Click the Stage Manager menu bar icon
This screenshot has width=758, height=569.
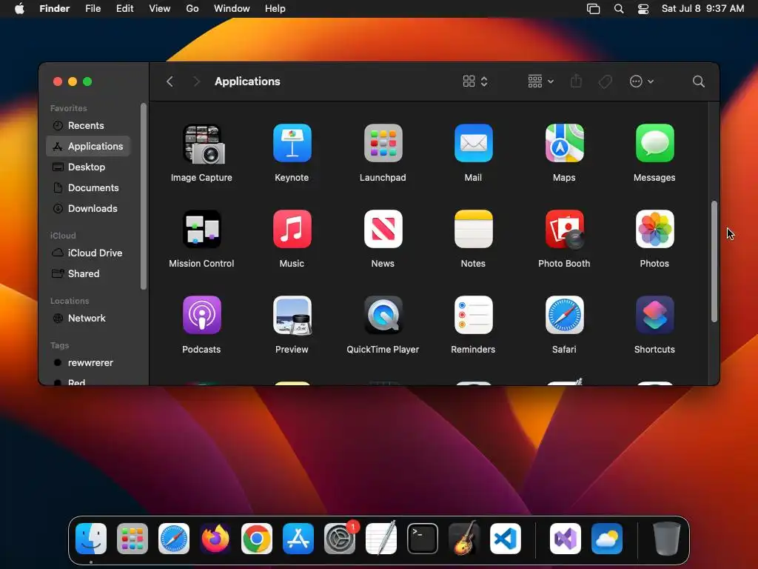(x=593, y=9)
